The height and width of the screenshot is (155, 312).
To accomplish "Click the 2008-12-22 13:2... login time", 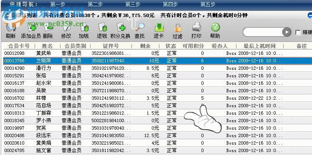I will 260,98.
